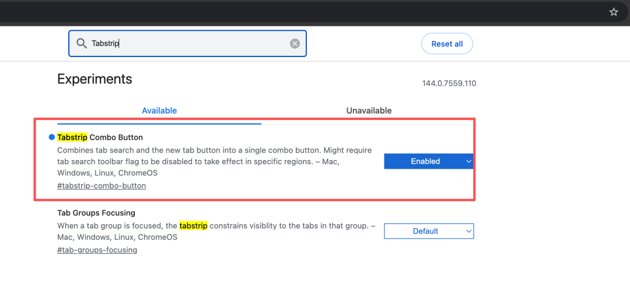Click the Experiments page heading
The width and height of the screenshot is (630, 298).
94,79
